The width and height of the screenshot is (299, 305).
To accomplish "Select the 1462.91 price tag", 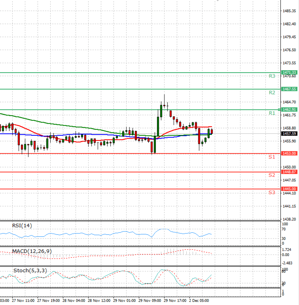I will [289, 110].
